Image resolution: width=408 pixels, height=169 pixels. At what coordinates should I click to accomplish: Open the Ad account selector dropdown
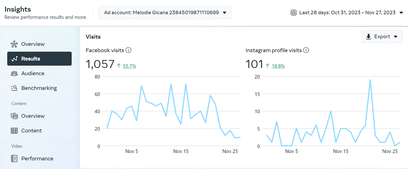click(x=165, y=12)
